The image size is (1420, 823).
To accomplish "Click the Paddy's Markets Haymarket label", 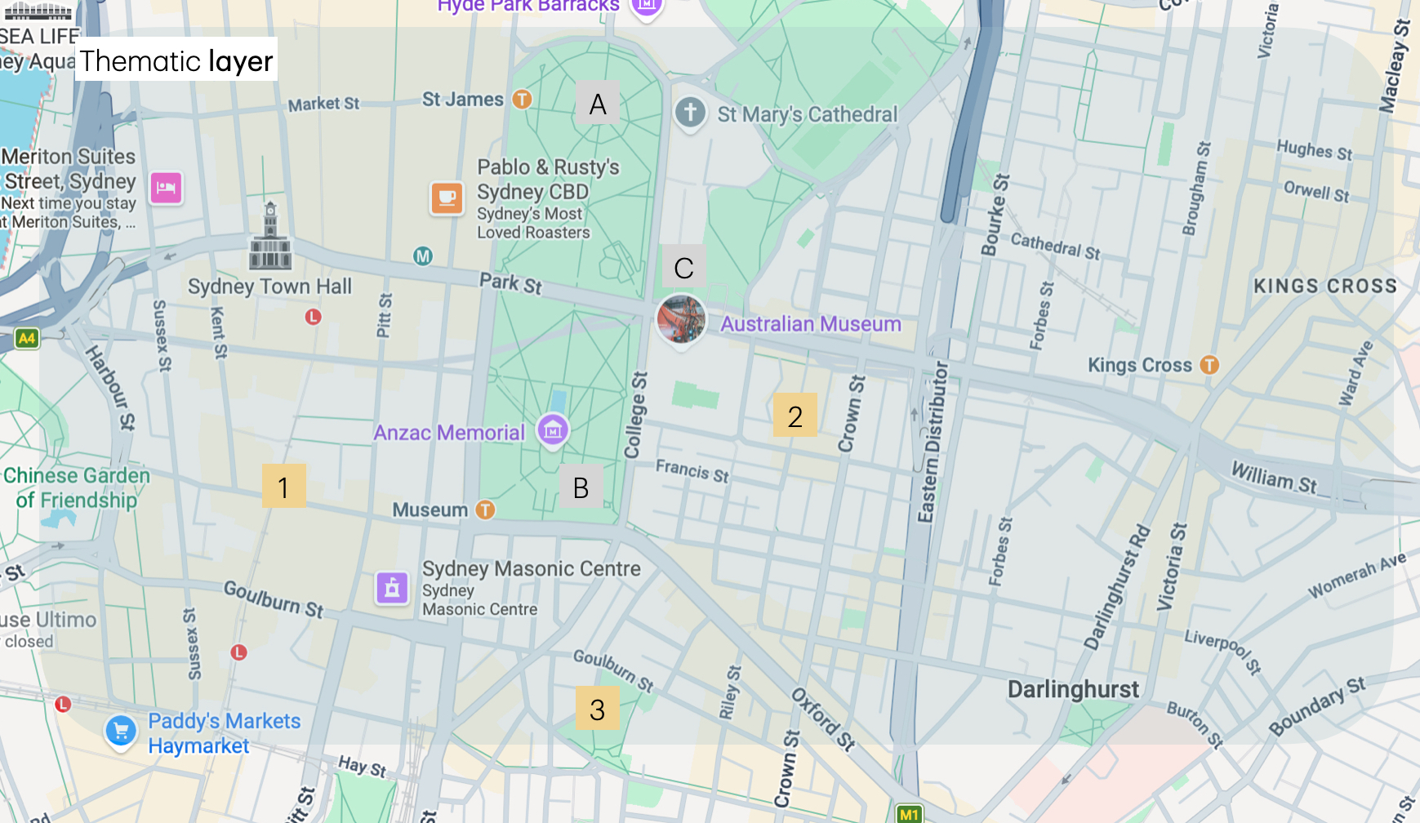I will [x=225, y=733].
